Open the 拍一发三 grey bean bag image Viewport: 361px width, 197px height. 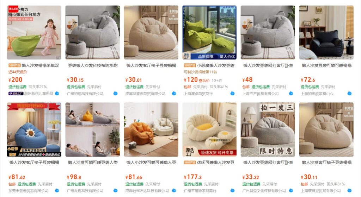coord(268,129)
